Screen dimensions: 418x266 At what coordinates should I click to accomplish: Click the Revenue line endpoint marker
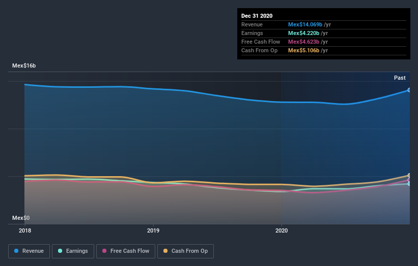[x=409, y=90]
